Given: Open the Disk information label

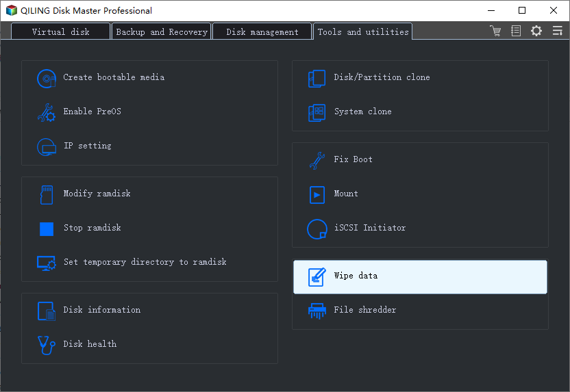Looking at the screenshot, I should (102, 310).
